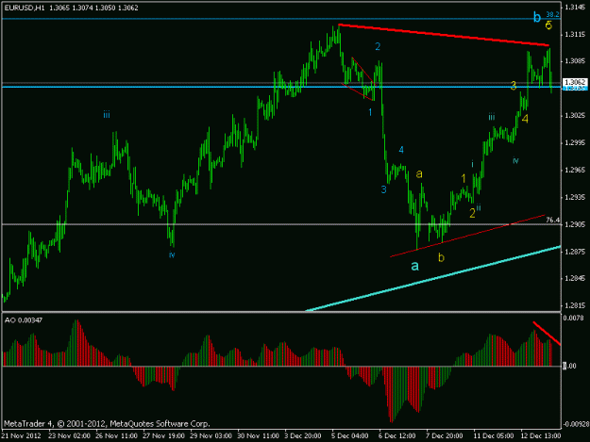Image resolution: width=590 pixels, height=442 pixels.
Task: Select the thin red ascending support trendline
Action: pos(467,236)
